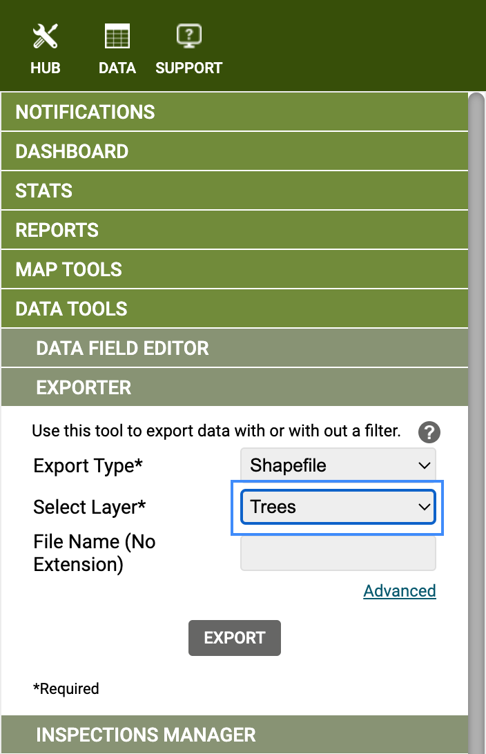
Task: Open the Exporter help question mark icon
Action: [x=429, y=433]
